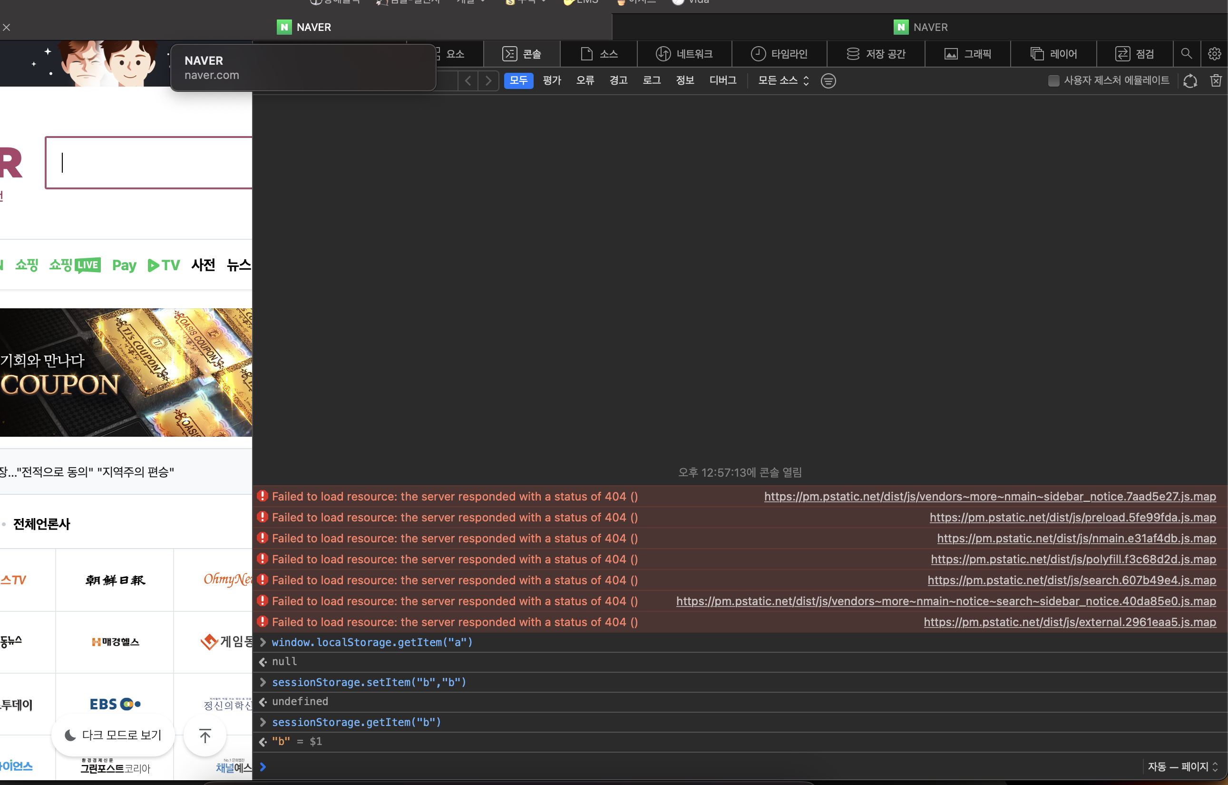Select the Errors filter in console
This screenshot has height=785, width=1228.
585,80
